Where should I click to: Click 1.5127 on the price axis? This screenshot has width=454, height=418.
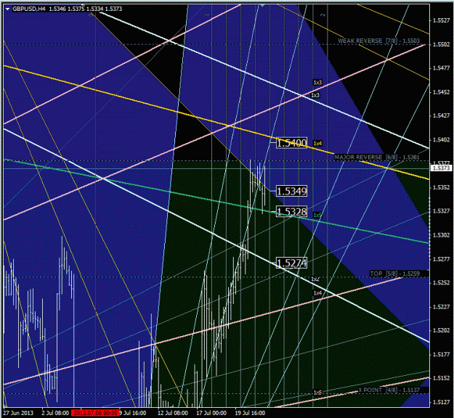[x=441, y=402]
